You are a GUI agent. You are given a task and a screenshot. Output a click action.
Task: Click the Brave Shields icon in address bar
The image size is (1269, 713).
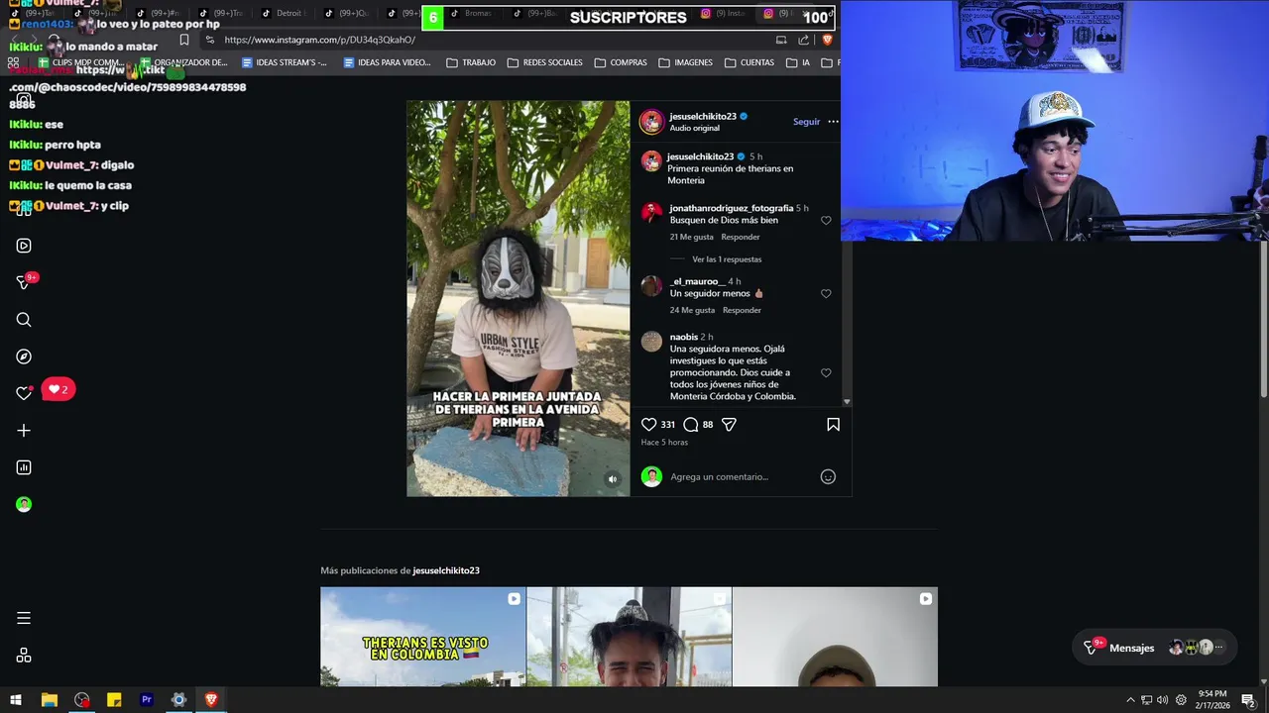click(x=827, y=40)
